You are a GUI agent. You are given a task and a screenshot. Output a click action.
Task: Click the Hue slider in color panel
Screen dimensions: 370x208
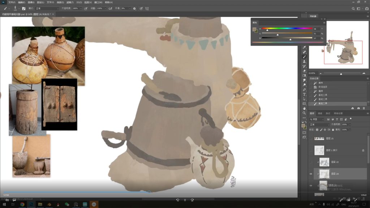(287, 28)
